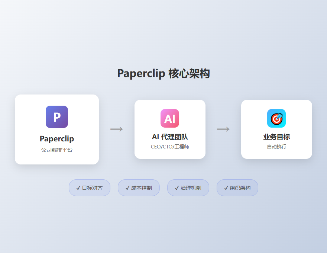The width and height of the screenshot is (327, 253).
Task: Click the checkmark inside the 治理机制 badge
Action: tap(177, 188)
